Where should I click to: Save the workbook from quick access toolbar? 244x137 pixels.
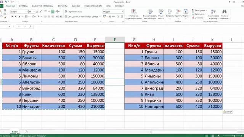2,2
